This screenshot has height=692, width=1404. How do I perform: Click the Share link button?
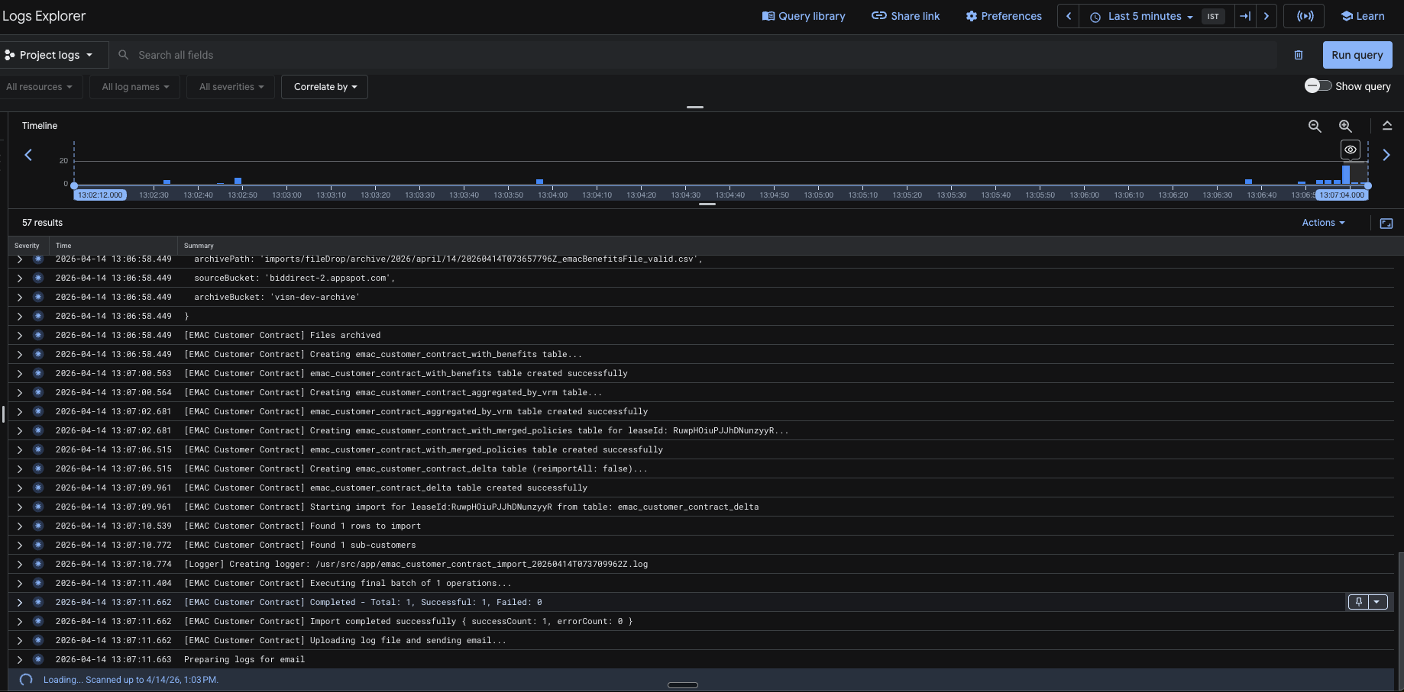point(906,16)
